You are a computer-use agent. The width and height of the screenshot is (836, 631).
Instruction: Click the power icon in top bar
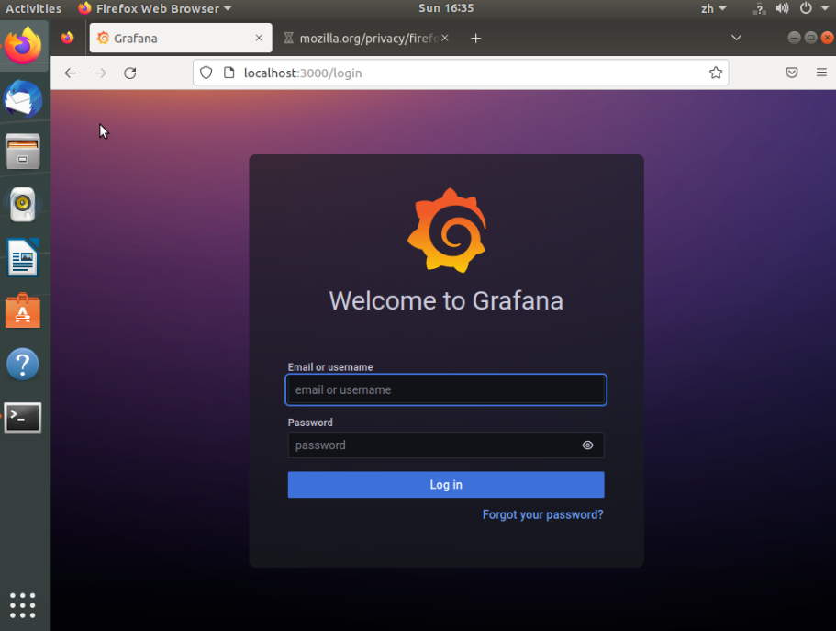[x=806, y=8]
